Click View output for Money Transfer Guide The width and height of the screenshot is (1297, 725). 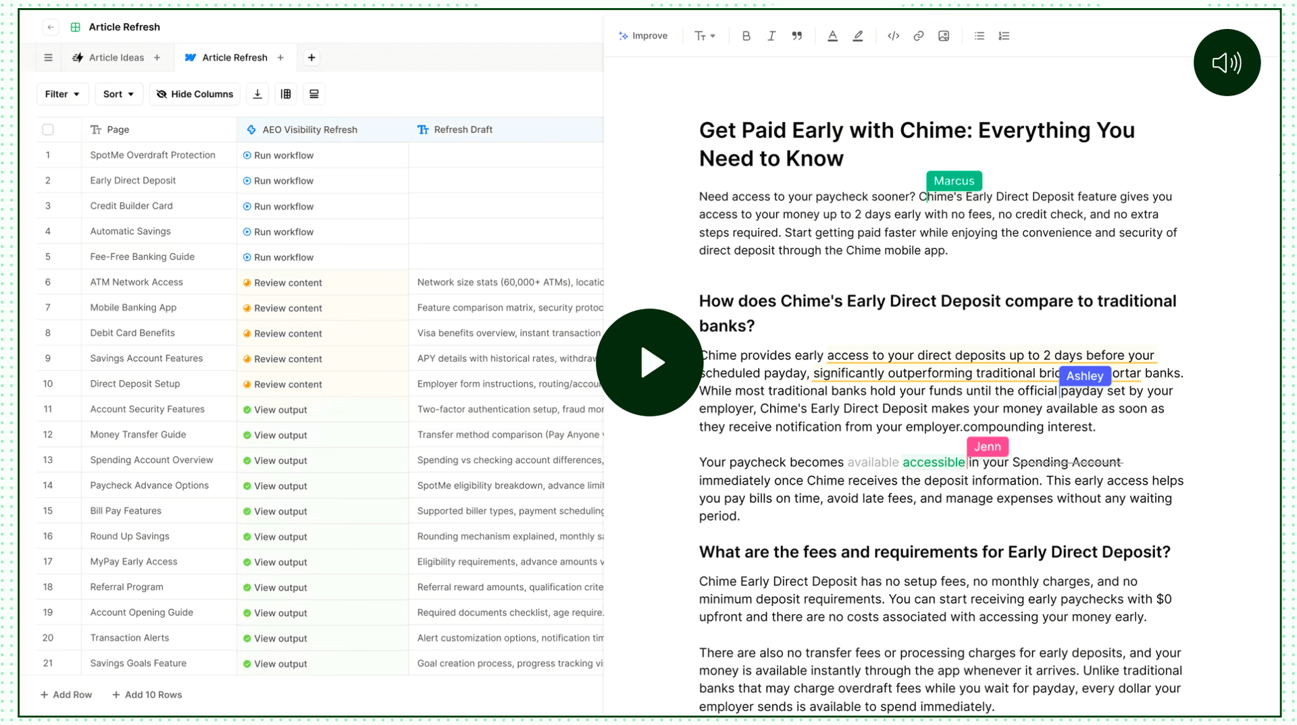point(275,435)
